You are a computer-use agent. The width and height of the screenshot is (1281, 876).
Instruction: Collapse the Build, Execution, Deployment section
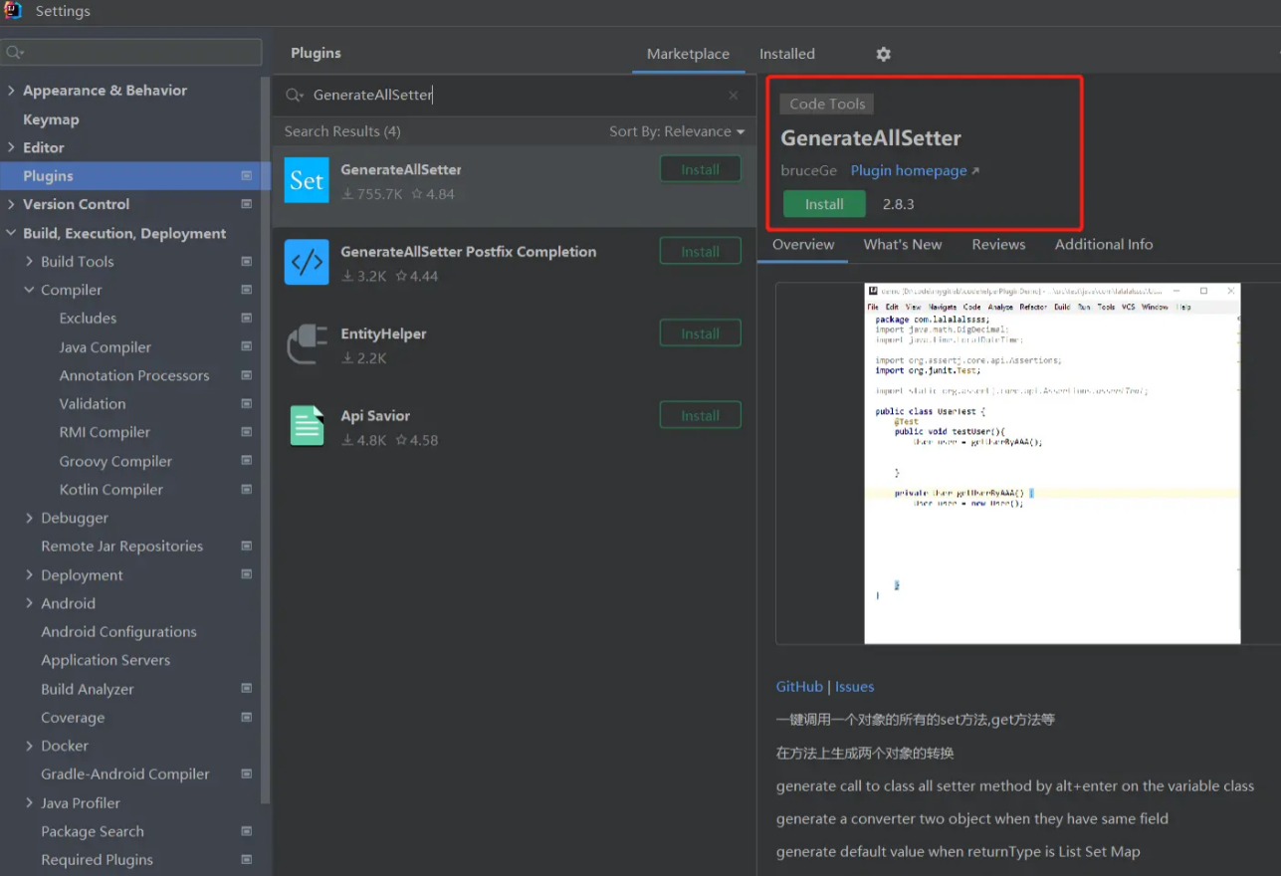coord(11,233)
